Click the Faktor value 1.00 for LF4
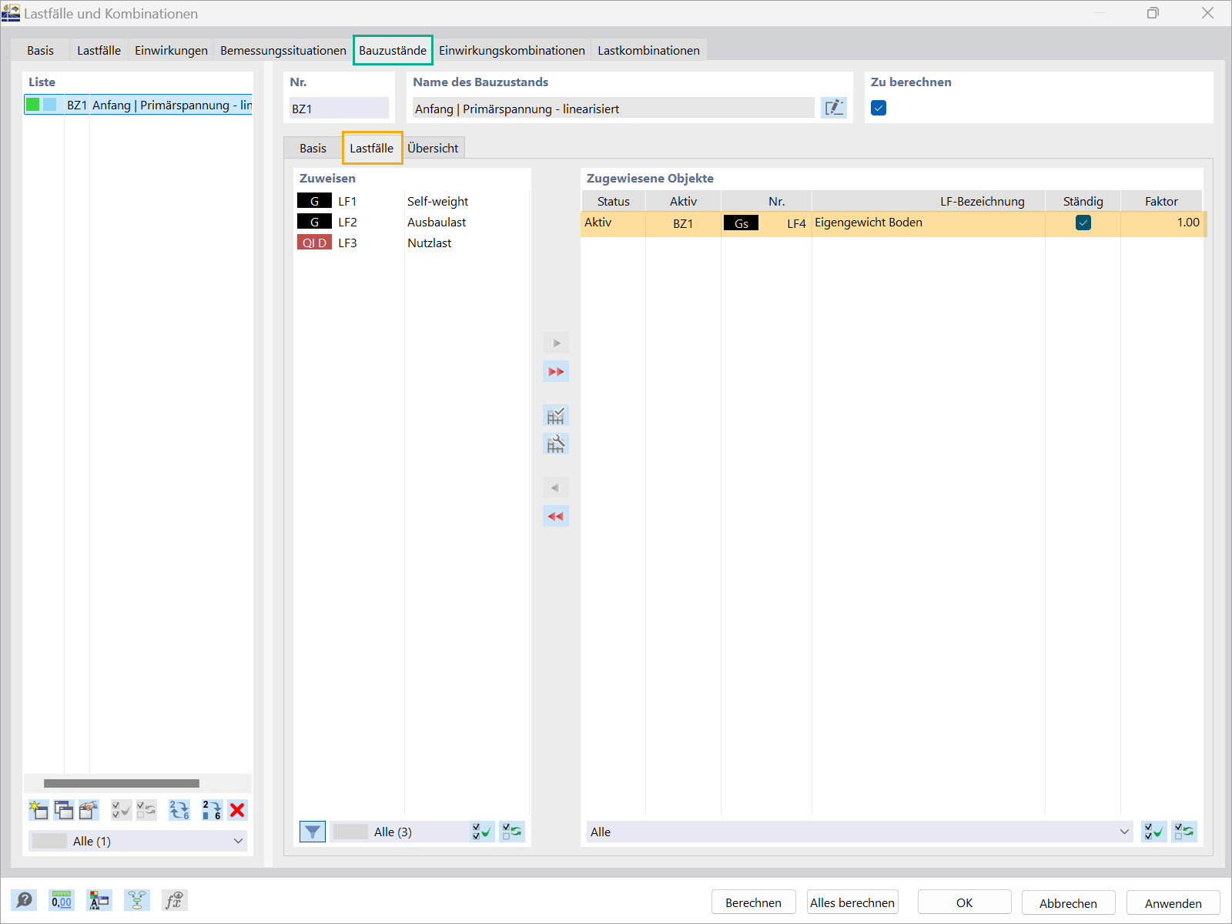 [1188, 223]
